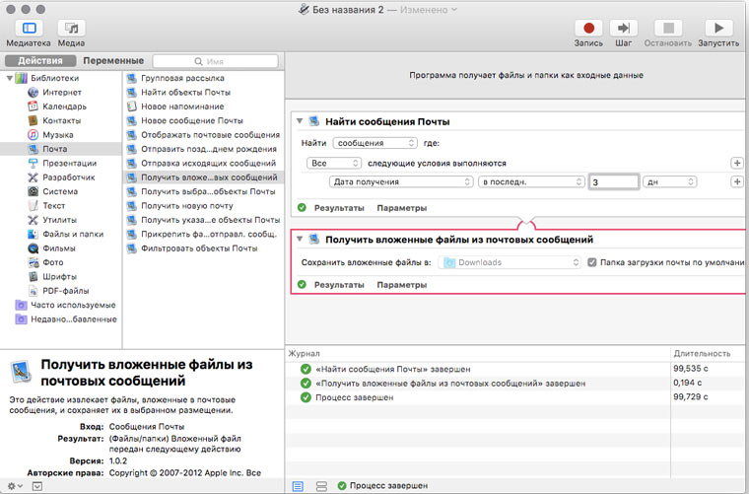Collapse the Библиотеки tree
Image resolution: width=749 pixels, height=494 pixels.
[x=9, y=78]
